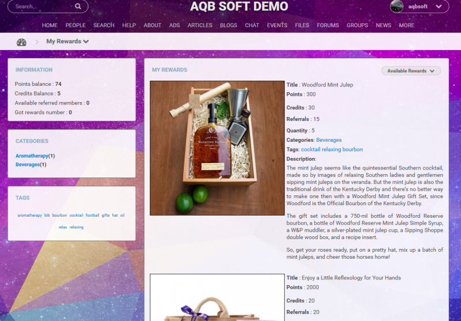Click relaxing tag in Woodford reward details
Image resolution: width=461 pixels, height=321 pixels.
[x=331, y=149]
